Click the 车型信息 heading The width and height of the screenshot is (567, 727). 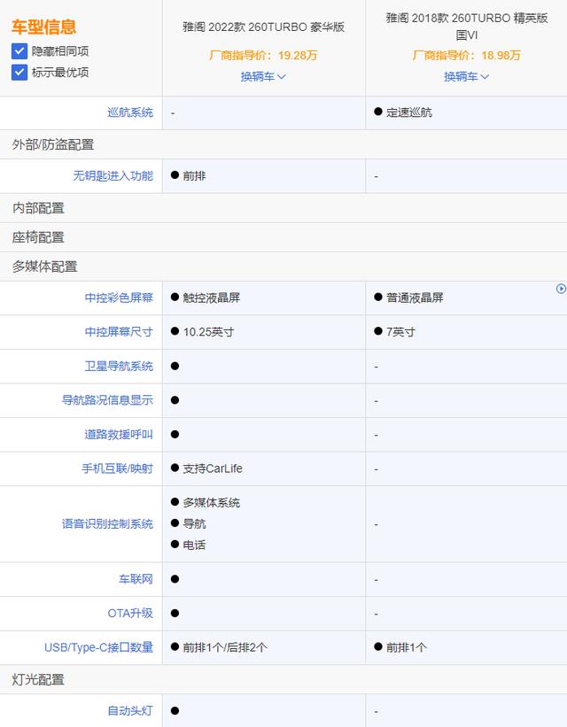(x=43, y=27)
